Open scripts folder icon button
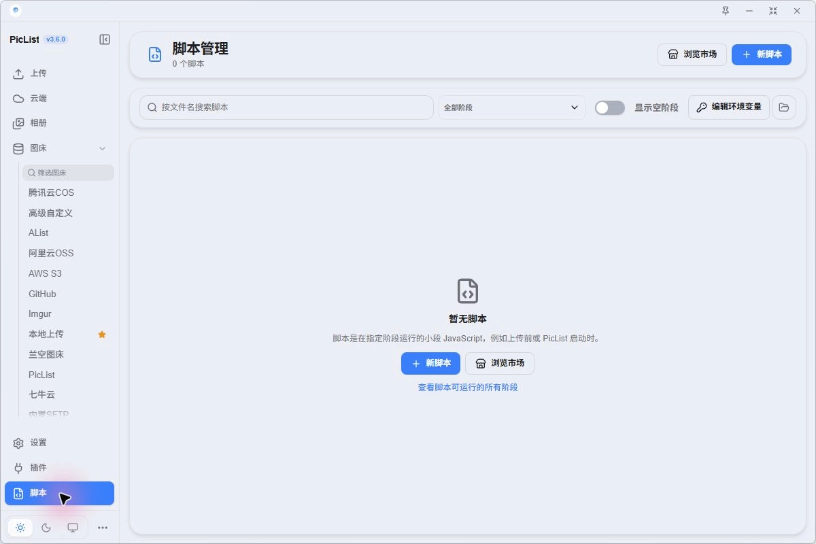Image resolution: width=816 pixels, height=544 pixels. pyautogui.click(x=784, y=107)
